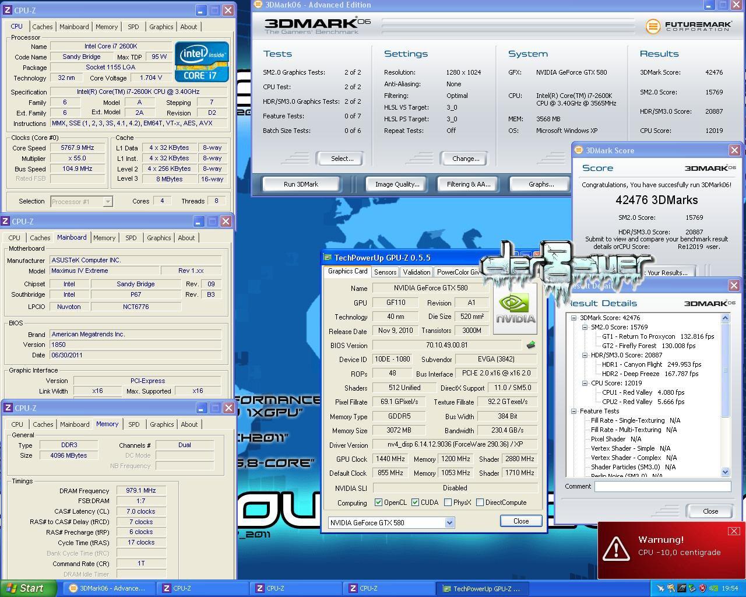Select the GT1 - Return To Proxycon row
The image size is (746, 597).
click(x=658, y=336)
